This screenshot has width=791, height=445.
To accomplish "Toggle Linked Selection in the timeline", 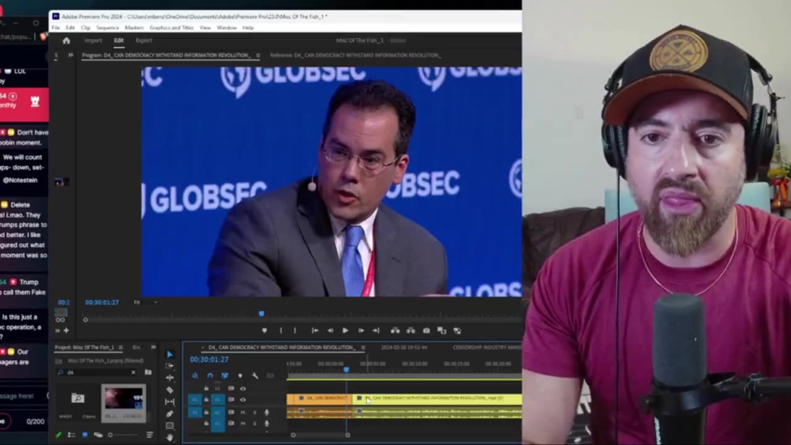I will (225, 376).
